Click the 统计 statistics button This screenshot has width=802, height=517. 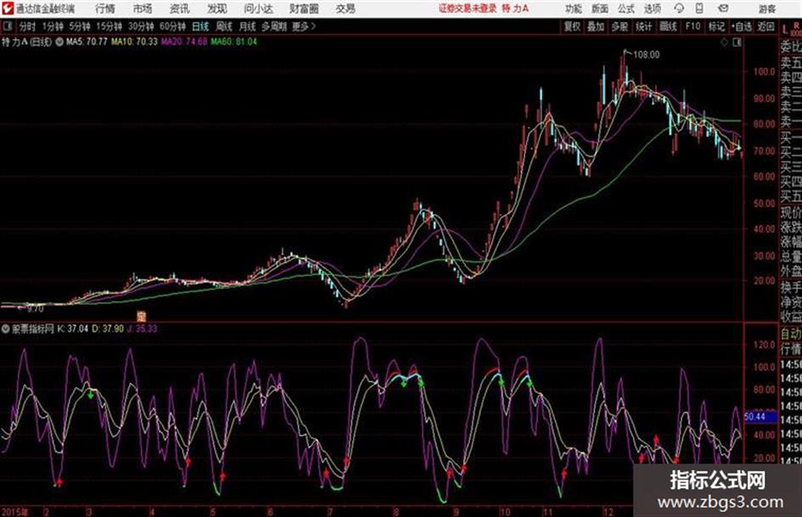pos(643,26)
